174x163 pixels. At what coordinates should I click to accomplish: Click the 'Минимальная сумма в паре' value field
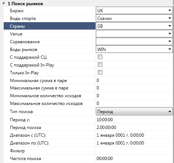(x=134, y=80)
